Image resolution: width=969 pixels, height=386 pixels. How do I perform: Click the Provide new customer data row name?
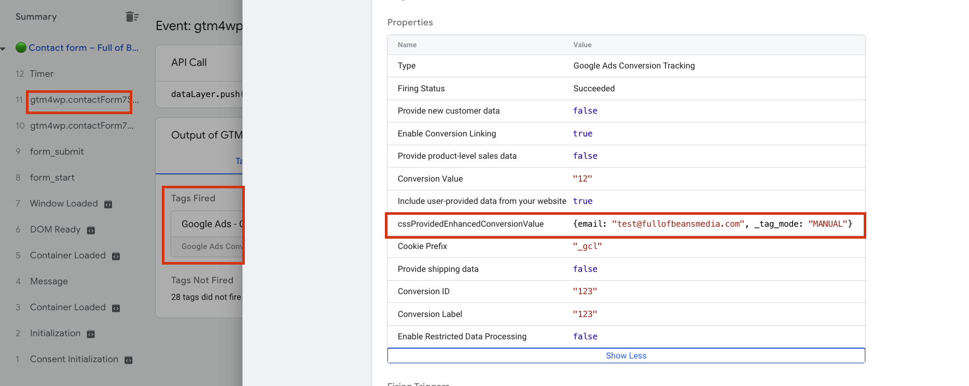449,111
